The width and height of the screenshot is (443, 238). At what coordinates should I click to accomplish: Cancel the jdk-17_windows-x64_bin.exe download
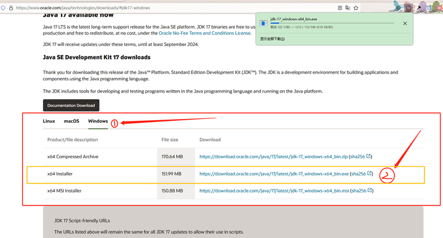pyautogui.click(x=405, y=23)
